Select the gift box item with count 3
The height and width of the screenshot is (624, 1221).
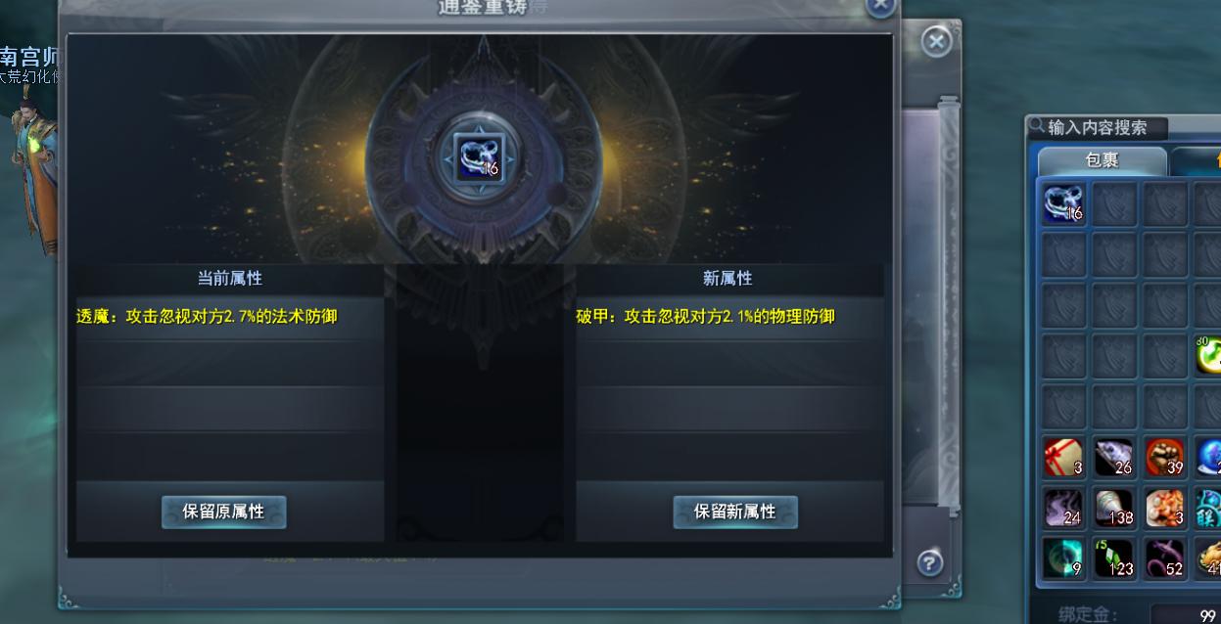pos(1063,457)
